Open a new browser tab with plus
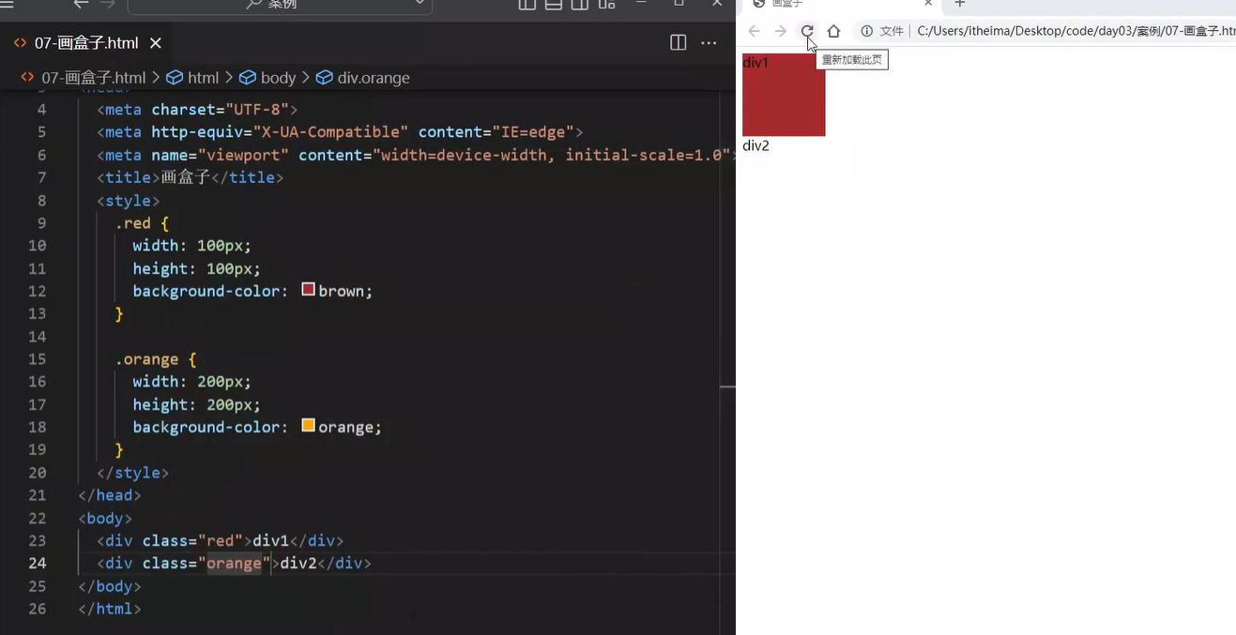The height and width of the screenshot is (635, 1236). click(x=959, y=4)
